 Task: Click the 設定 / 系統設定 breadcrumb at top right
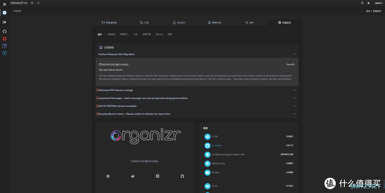point(374,11)
